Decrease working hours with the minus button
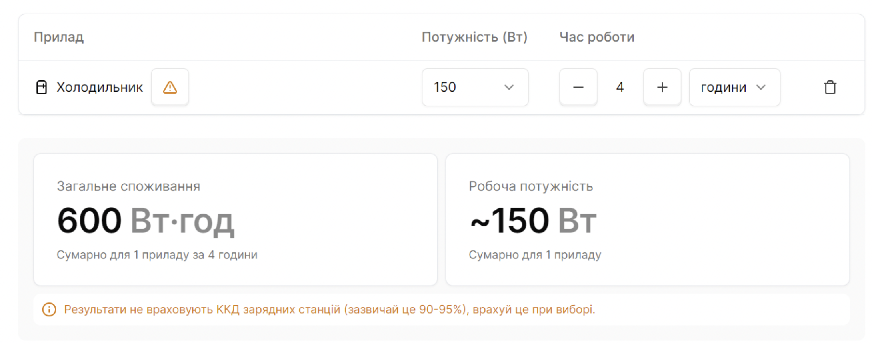This screenshot has height=344, width=872. [578, 87]
